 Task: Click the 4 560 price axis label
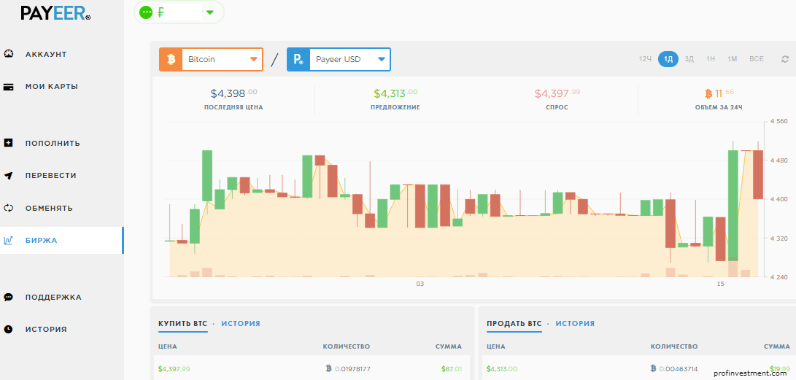[779, 121]
